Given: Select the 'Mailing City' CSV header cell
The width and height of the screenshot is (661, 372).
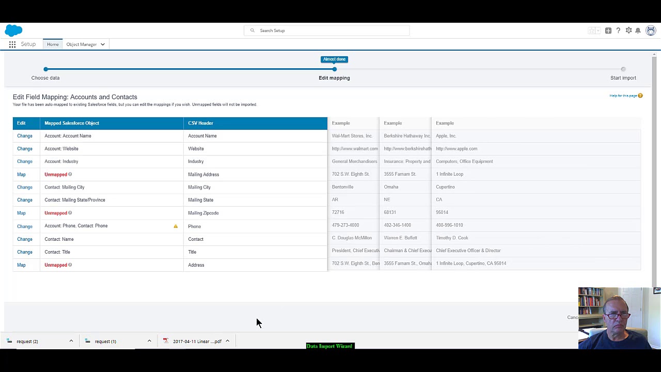Looking at the screenshot, I should coord(256,187).
